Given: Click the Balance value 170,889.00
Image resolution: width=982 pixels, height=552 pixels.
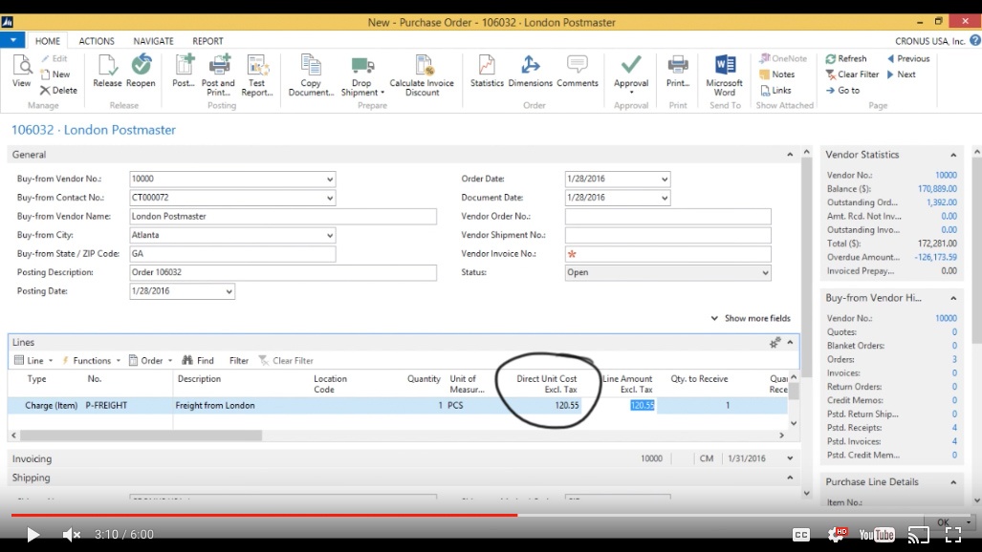Looking at the screenshot, I should click(937, 189).
